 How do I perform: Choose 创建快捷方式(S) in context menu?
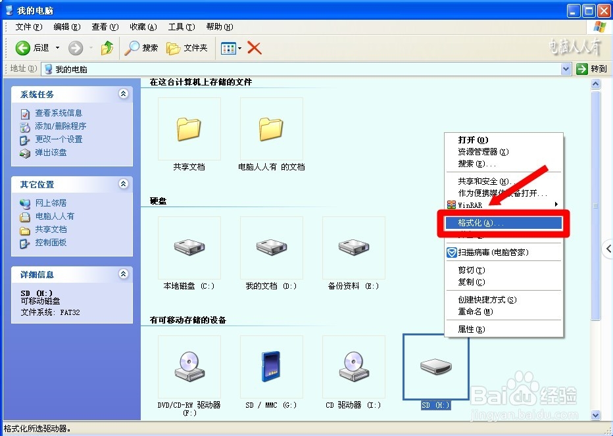tap(504, 300)
